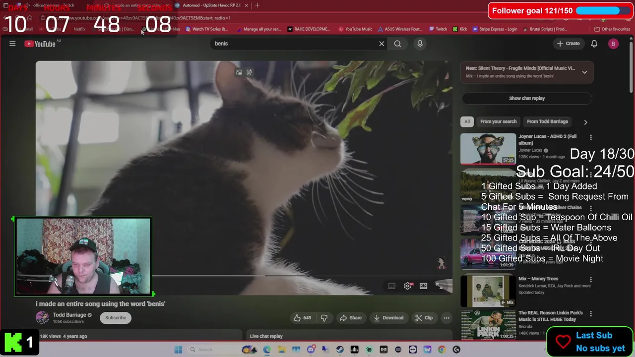Toggle subtitles in the video player
The width and height of the screenshot is (635, 357).
pyautogui.click(x=391, y=286)
